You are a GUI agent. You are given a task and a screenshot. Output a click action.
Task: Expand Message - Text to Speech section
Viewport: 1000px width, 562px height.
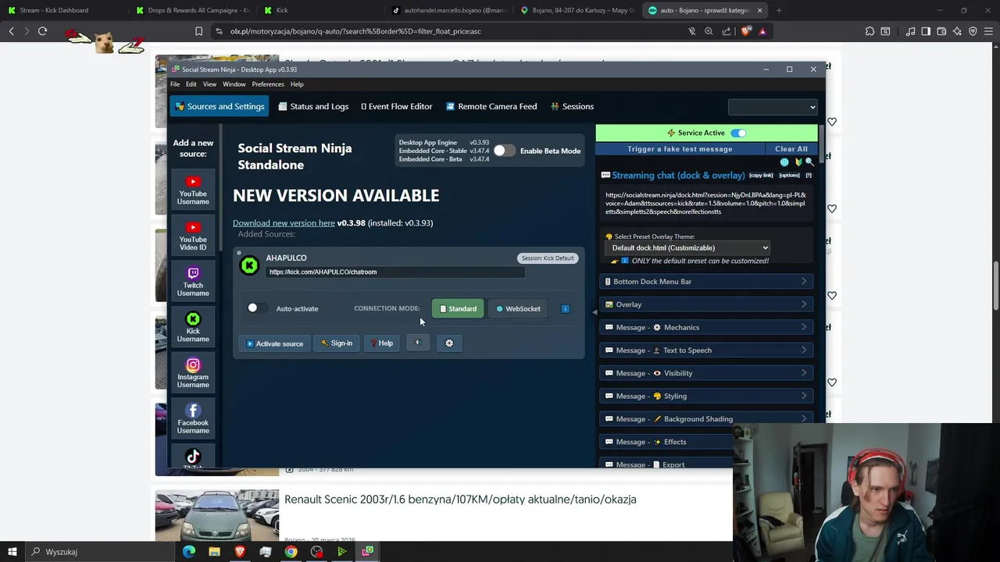point(706,350)
